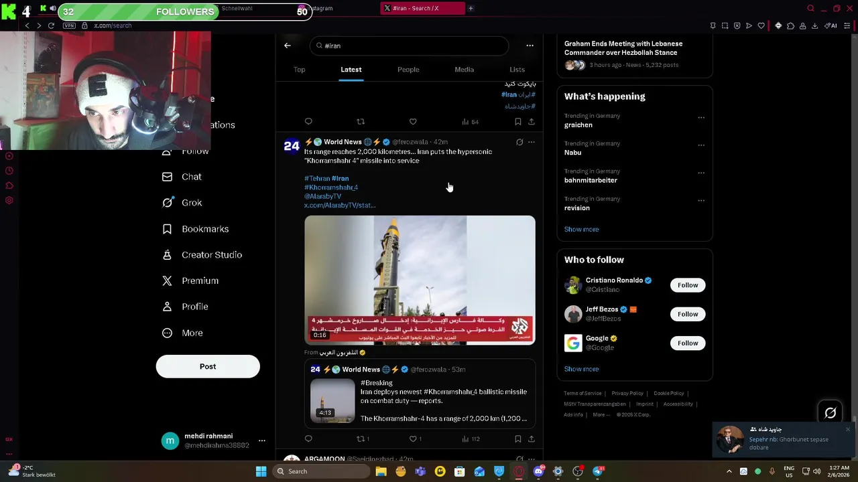Open Premium in the sidebar
The width and height of the screenshot is (858, 482).
tap(190, 280)
